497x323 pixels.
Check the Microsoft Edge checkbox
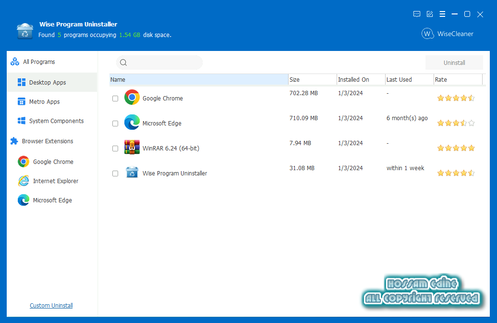pos(115,124)
